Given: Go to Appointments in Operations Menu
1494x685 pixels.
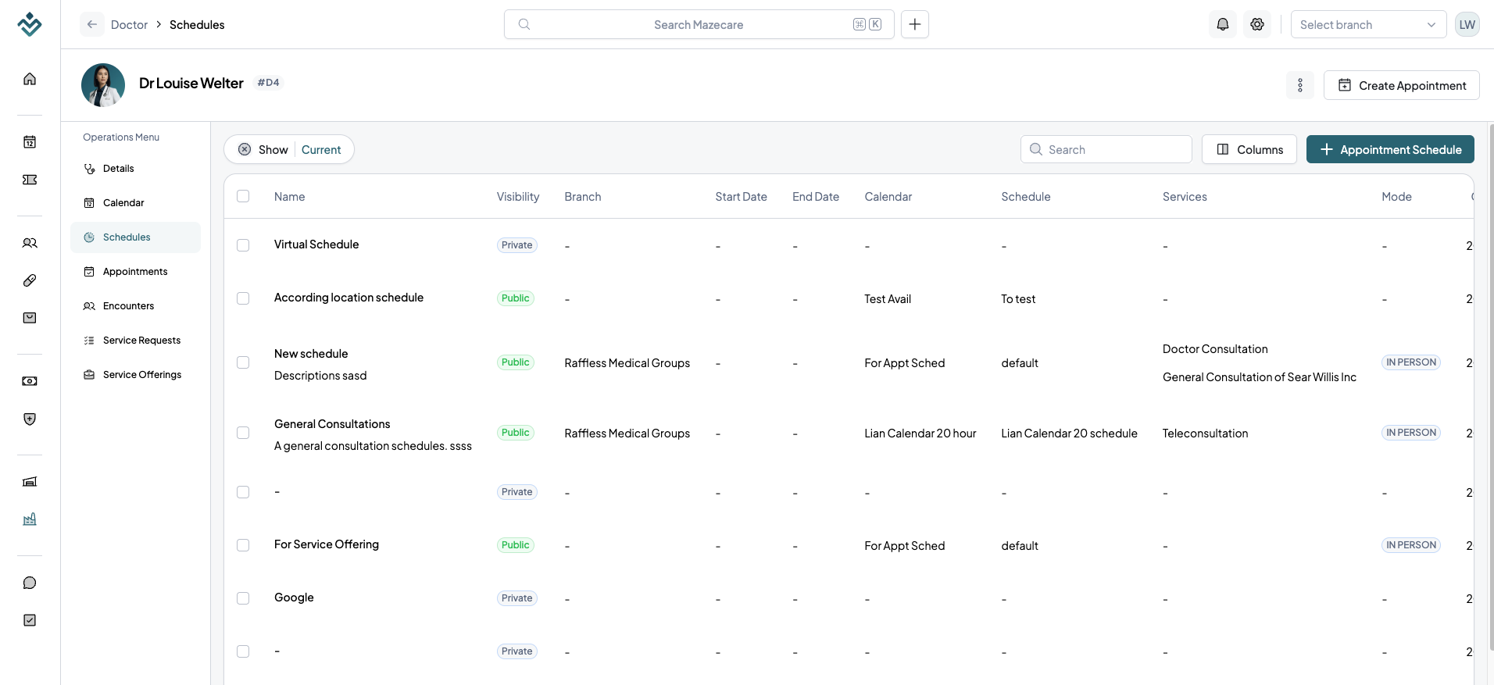Looking at the screenshot, I should click(x=135, y=272).
